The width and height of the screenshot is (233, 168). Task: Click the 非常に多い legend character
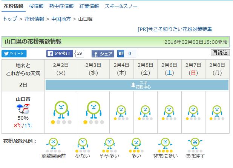165,143
